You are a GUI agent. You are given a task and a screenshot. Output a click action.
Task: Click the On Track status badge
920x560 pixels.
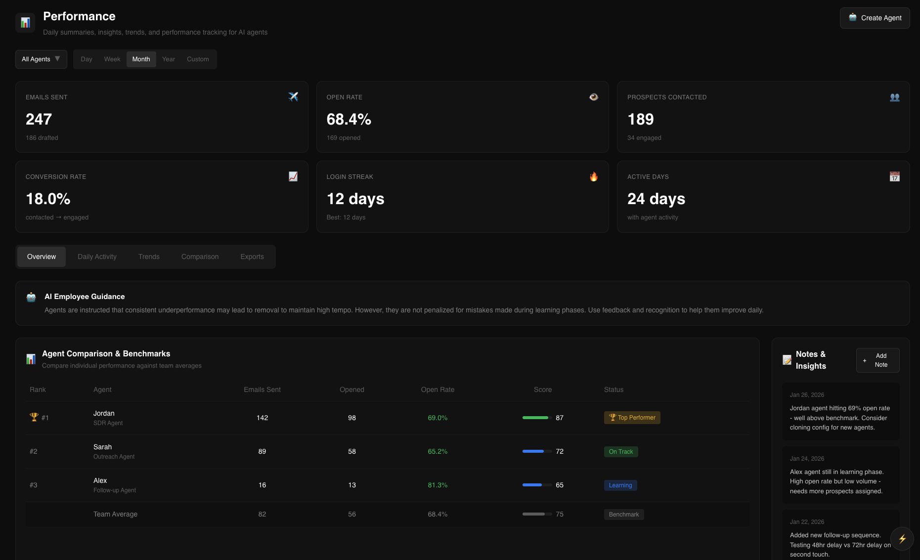tap(621, 451)
